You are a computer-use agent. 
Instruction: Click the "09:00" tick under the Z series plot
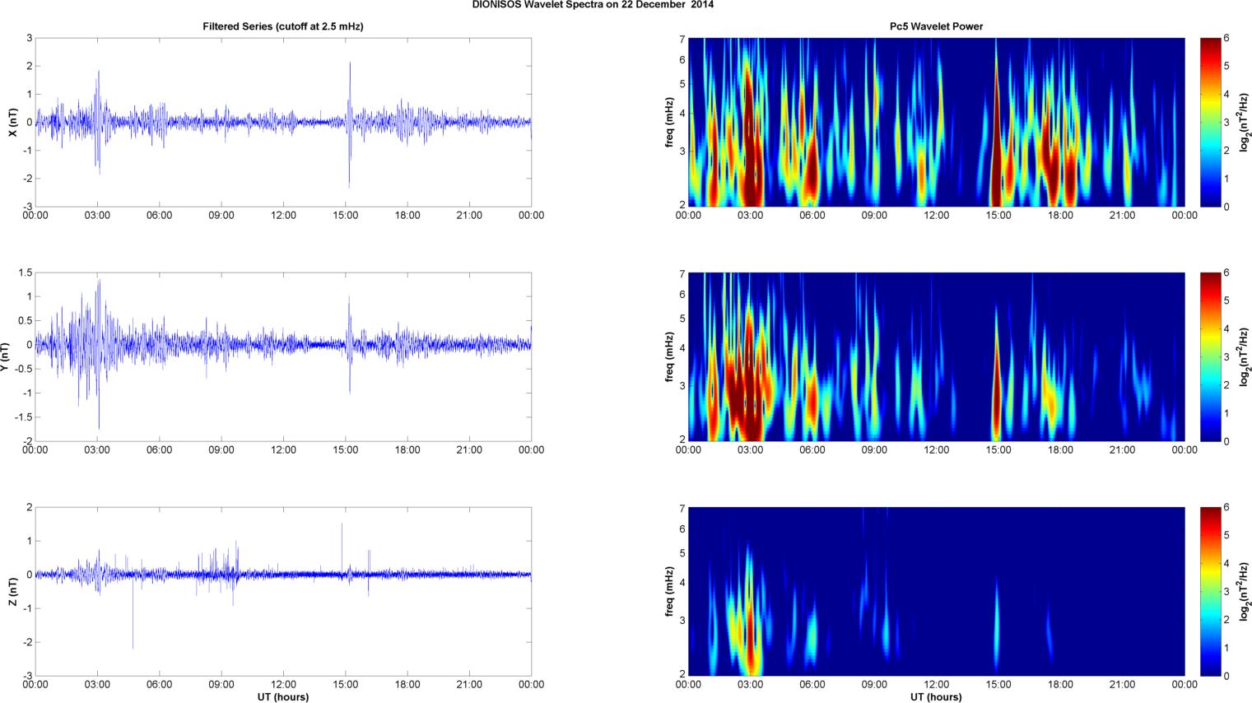221,685
